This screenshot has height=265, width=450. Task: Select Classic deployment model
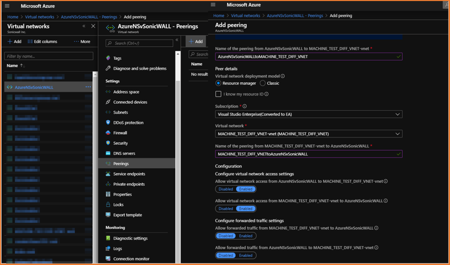pos(262,83)
